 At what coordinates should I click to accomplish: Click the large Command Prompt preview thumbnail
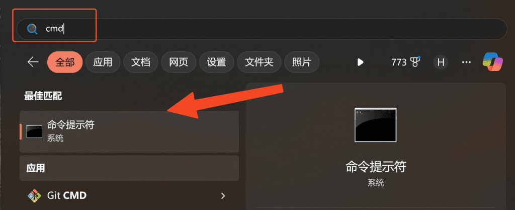375,125
